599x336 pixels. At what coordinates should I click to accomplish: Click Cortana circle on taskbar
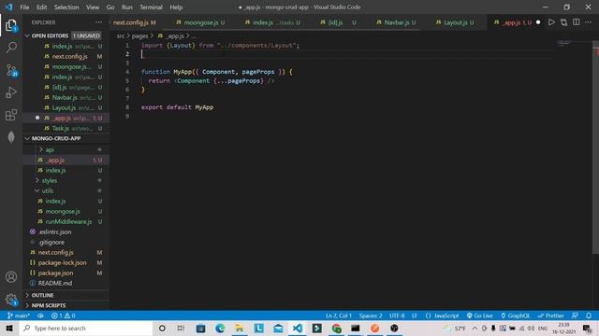pos(162,328)
